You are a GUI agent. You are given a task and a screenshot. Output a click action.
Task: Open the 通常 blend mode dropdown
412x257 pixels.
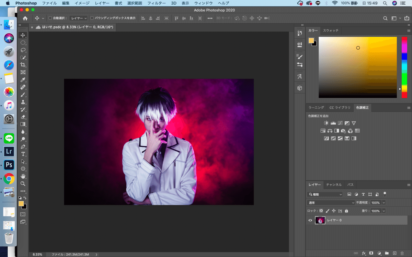coord(331,203)
